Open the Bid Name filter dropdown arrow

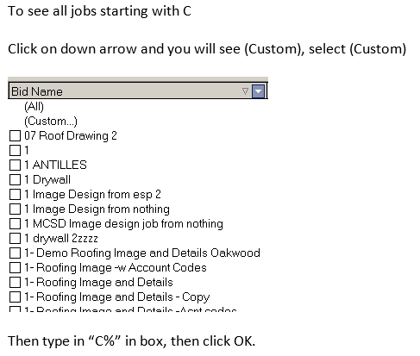258,91
